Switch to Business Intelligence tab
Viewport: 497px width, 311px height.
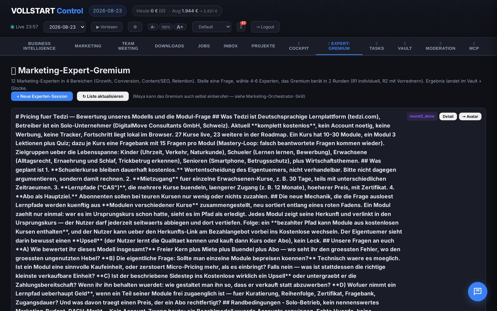(39, 46)
